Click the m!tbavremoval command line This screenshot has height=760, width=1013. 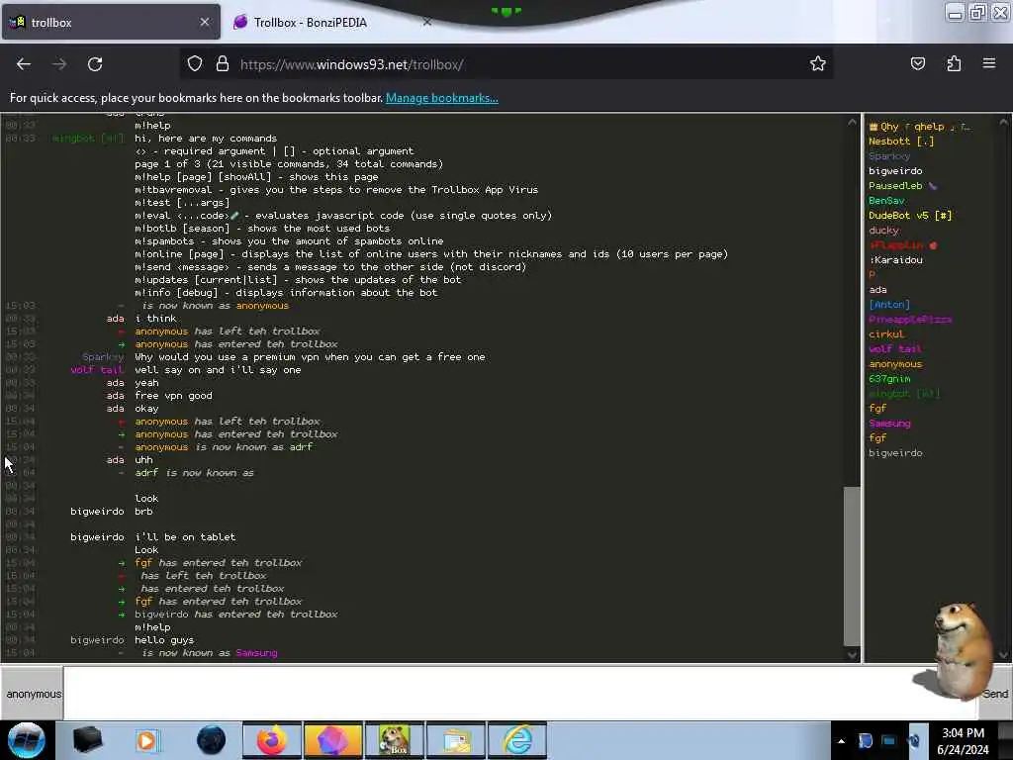336,189
